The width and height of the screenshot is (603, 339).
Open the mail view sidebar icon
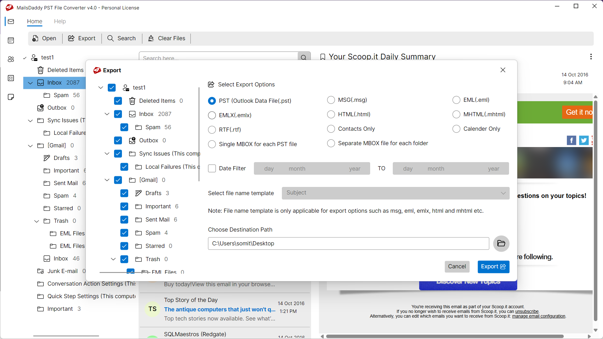pyautogui.click(x=11, y=21)
